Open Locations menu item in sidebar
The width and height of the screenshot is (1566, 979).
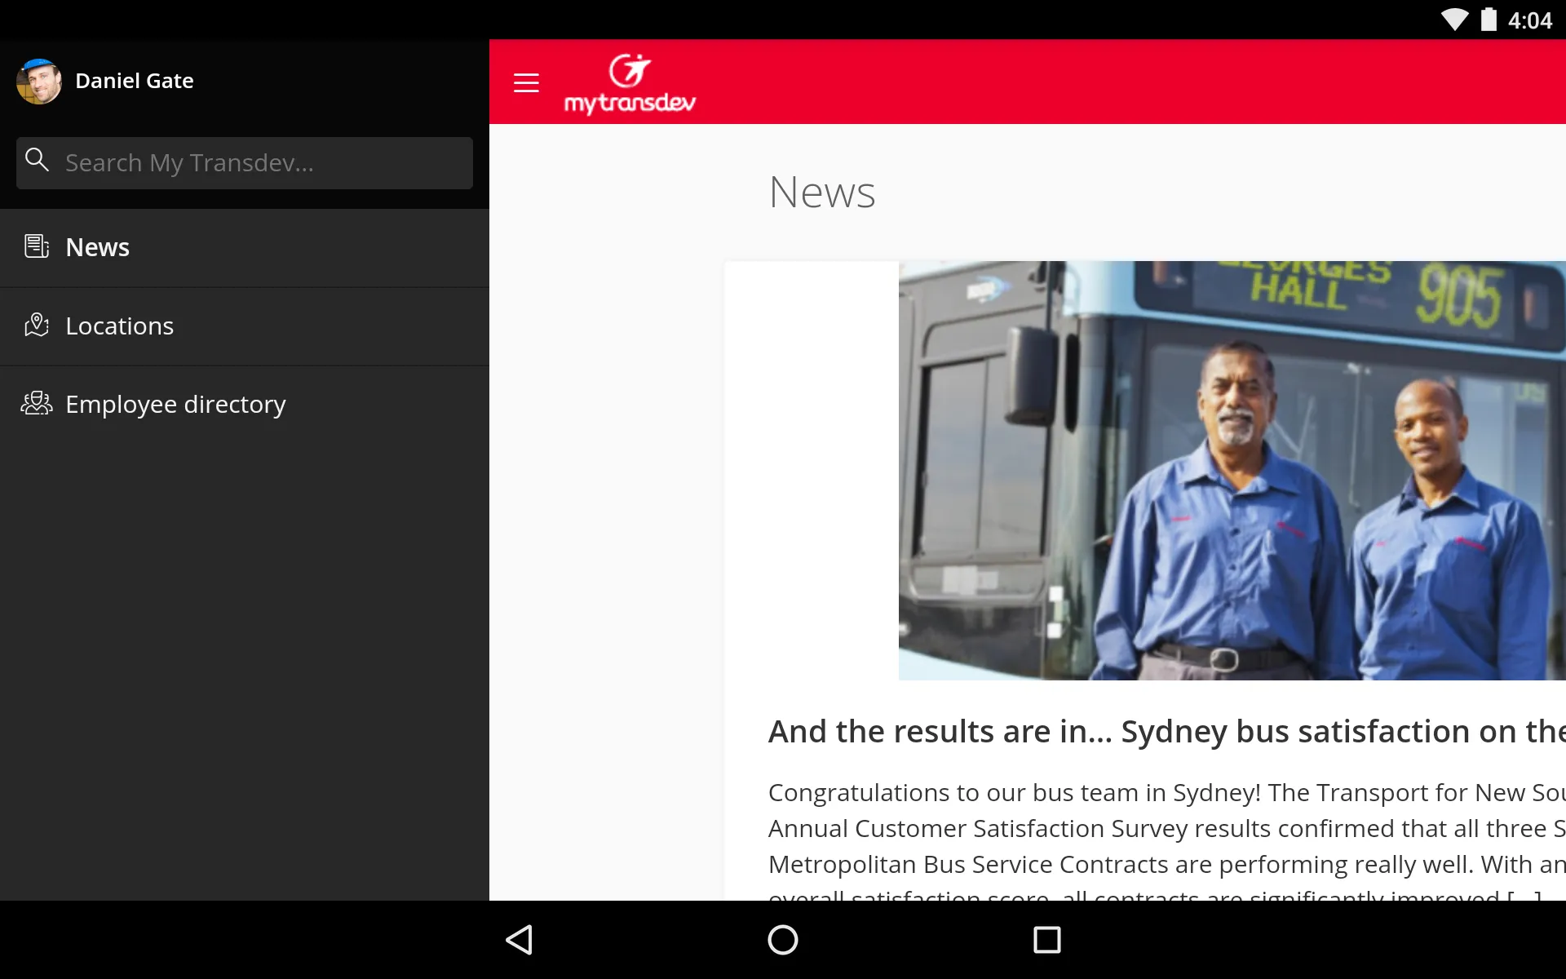pos(118,325)
